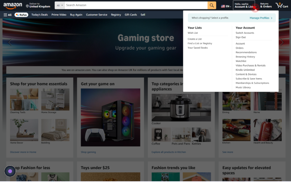Open Your Saved Books
The height and width of the screenshot is (182, 291).
tap(198, 48)
